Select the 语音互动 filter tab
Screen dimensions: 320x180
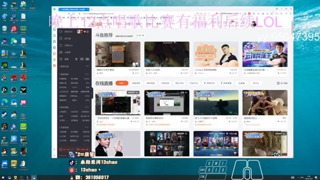[x=209, y=83]
